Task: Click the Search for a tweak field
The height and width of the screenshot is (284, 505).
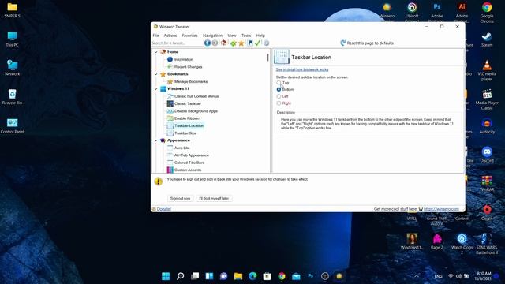Action: click(x=177, y=43)
